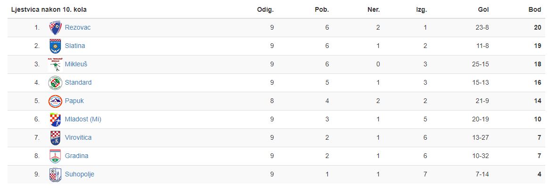Click the Rezovac club crest icon

pyautogui.click(x=55, y=28)
